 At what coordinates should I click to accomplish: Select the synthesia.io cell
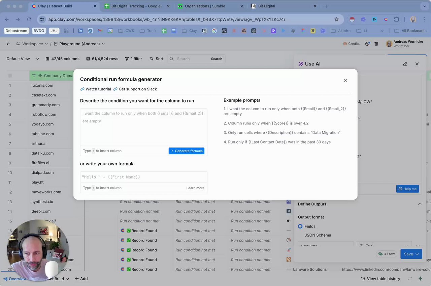[x=42, y=202]
